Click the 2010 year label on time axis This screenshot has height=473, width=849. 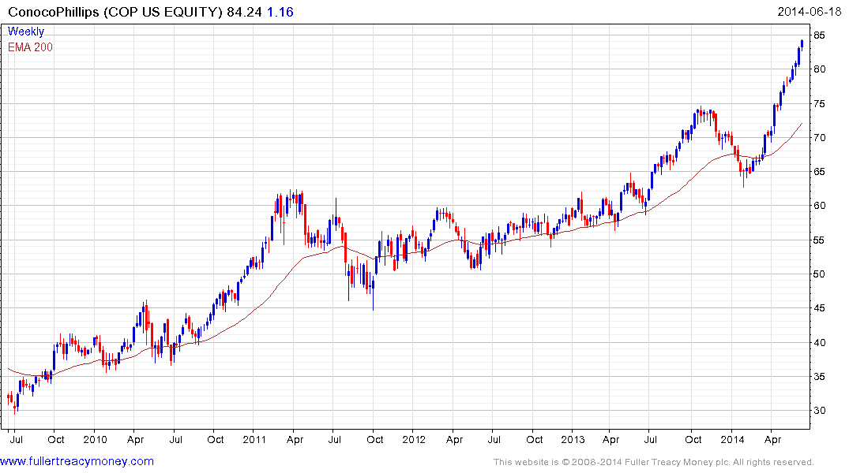coord(95,439)
